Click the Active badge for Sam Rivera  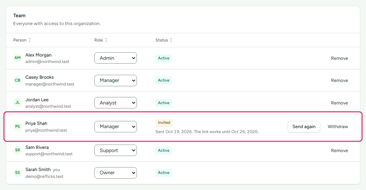click(x=164, y=150)
